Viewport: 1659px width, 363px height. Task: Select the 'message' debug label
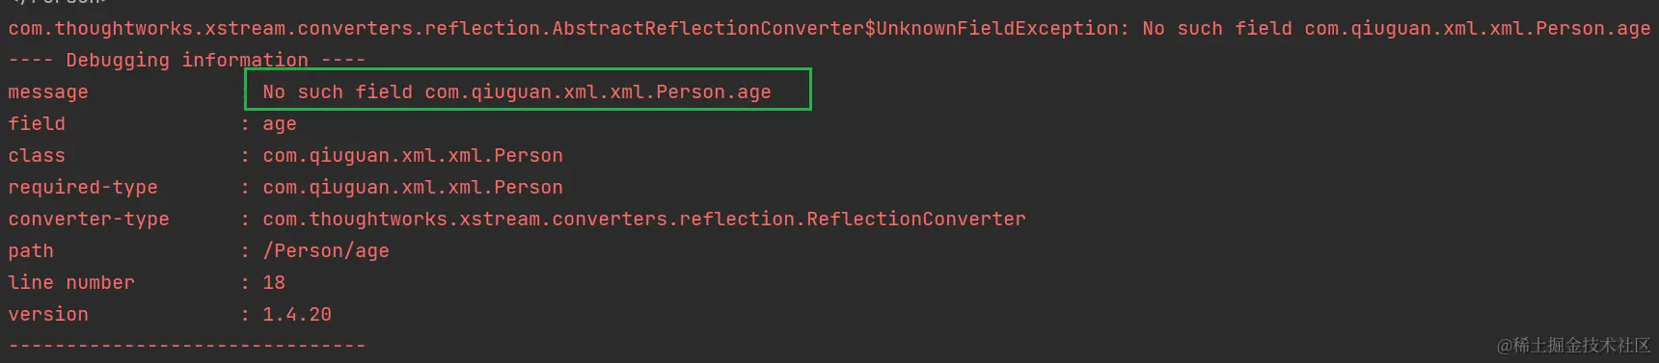pos(48,92)
